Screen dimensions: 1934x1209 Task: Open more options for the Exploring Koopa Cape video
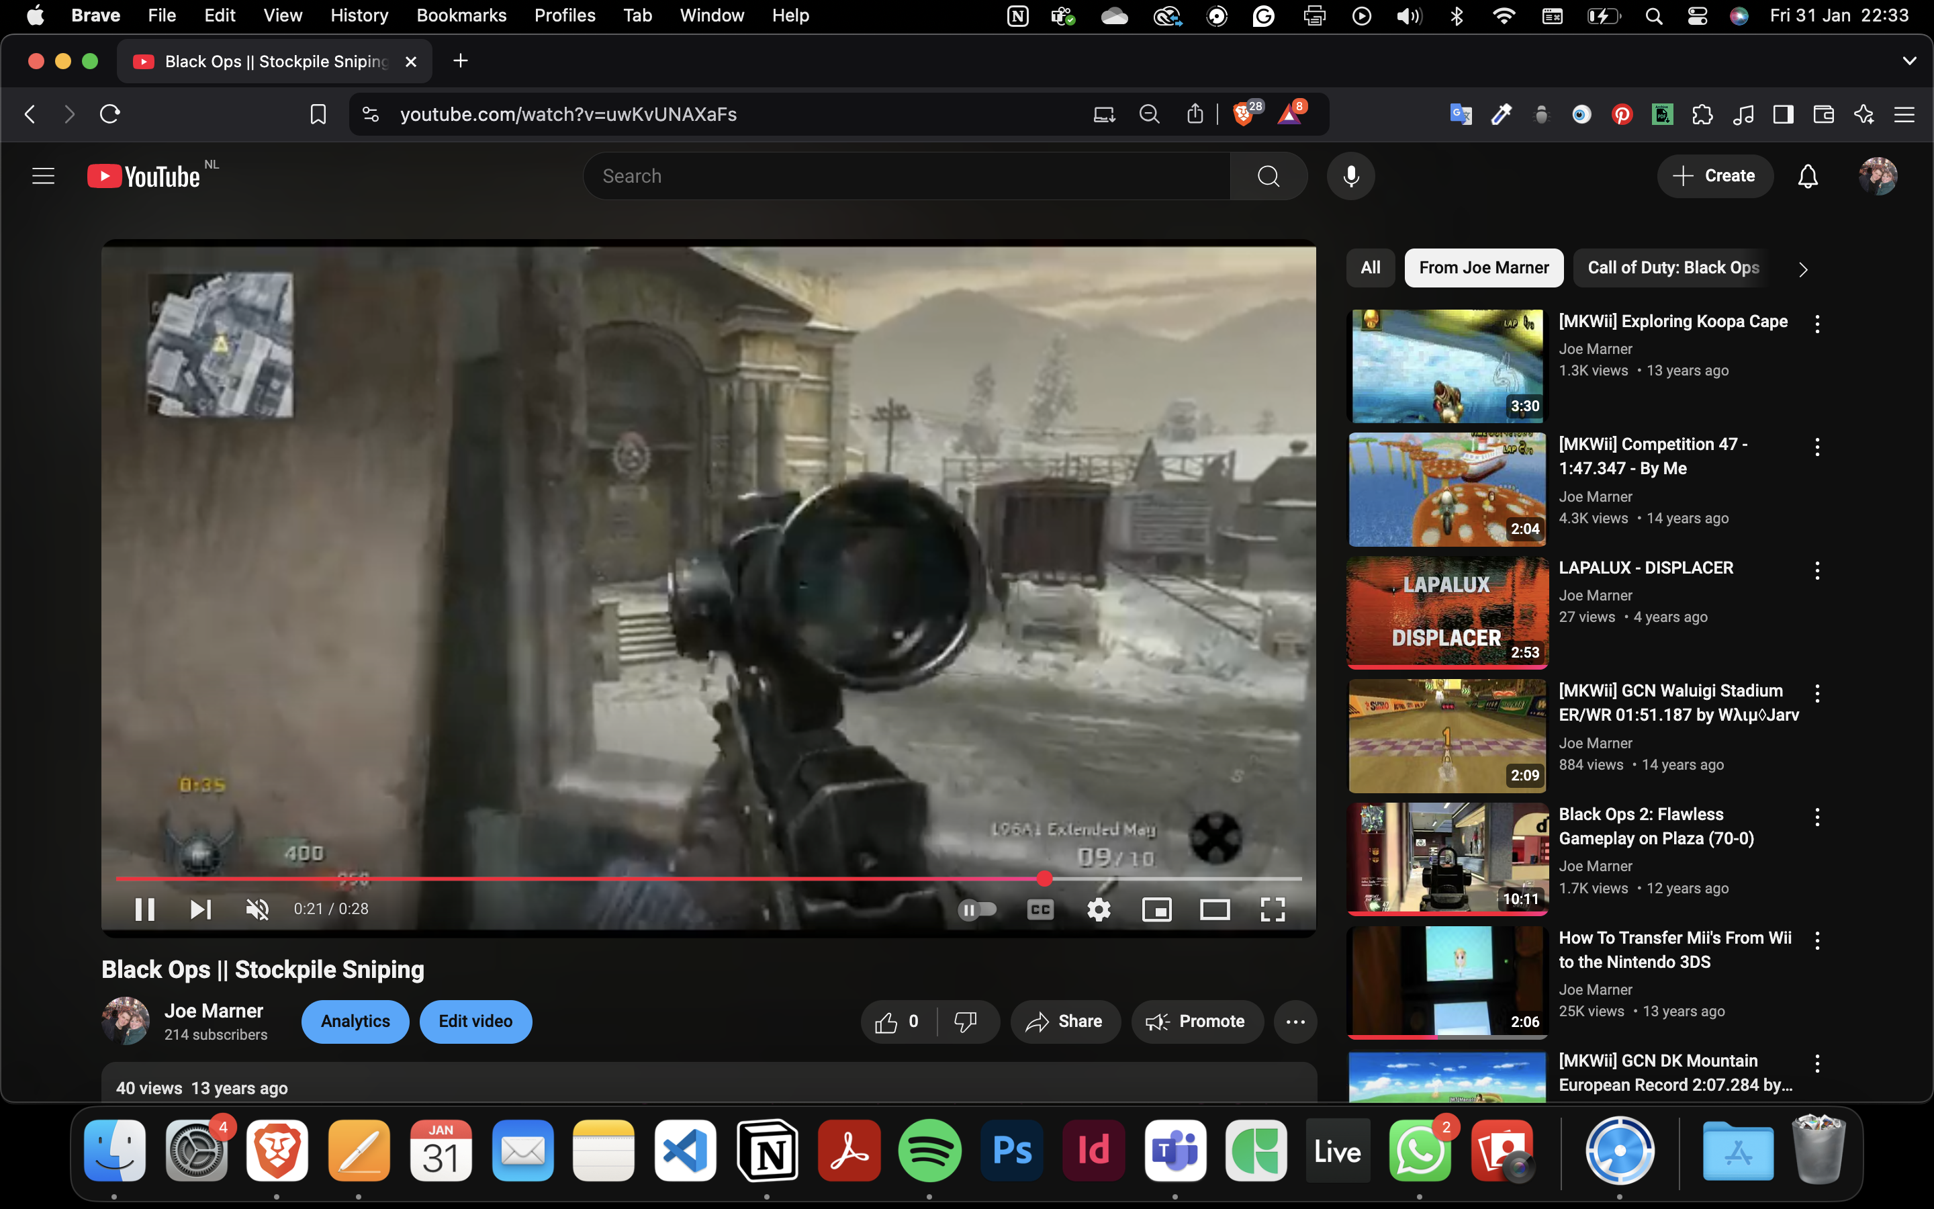click(1817, 324)
